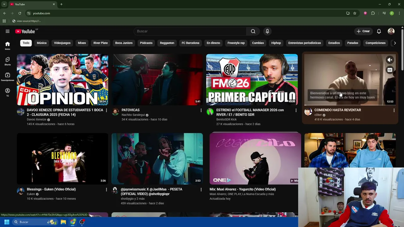This screenshot has height=227, width=404.
Task: Open options menu for DAVOO XENEIZE video
Action: (x=106, y=110)
